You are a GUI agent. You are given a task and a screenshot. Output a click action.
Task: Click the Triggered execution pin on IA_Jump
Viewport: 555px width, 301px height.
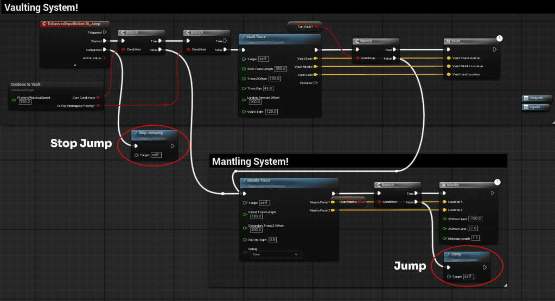(x=105, y=32)
